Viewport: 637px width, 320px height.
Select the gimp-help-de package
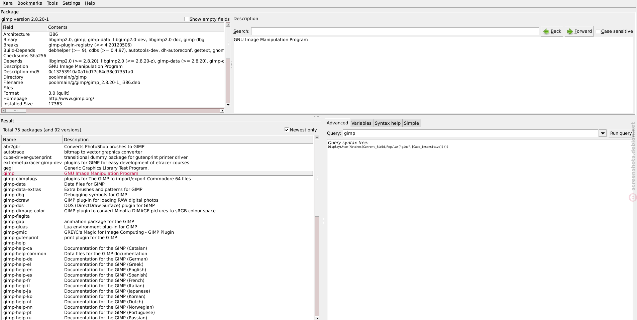point(157,259)
